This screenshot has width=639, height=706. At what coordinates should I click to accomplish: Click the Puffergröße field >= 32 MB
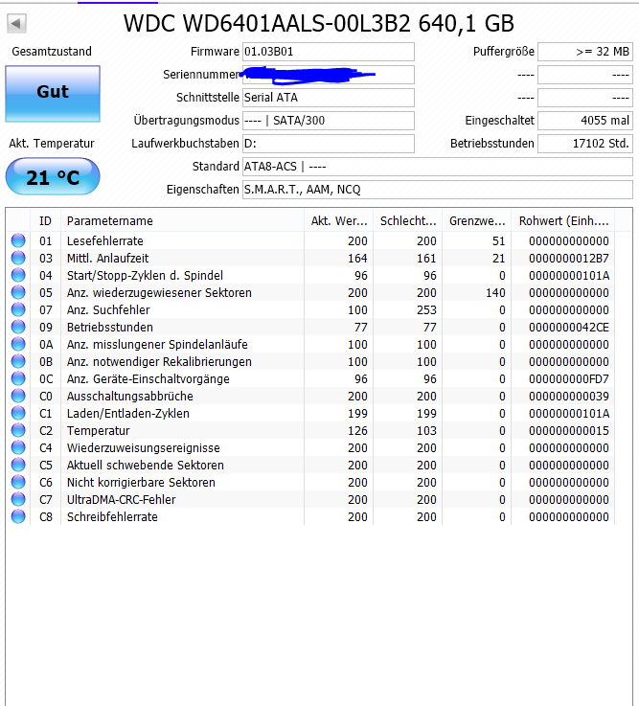[585, 52]
